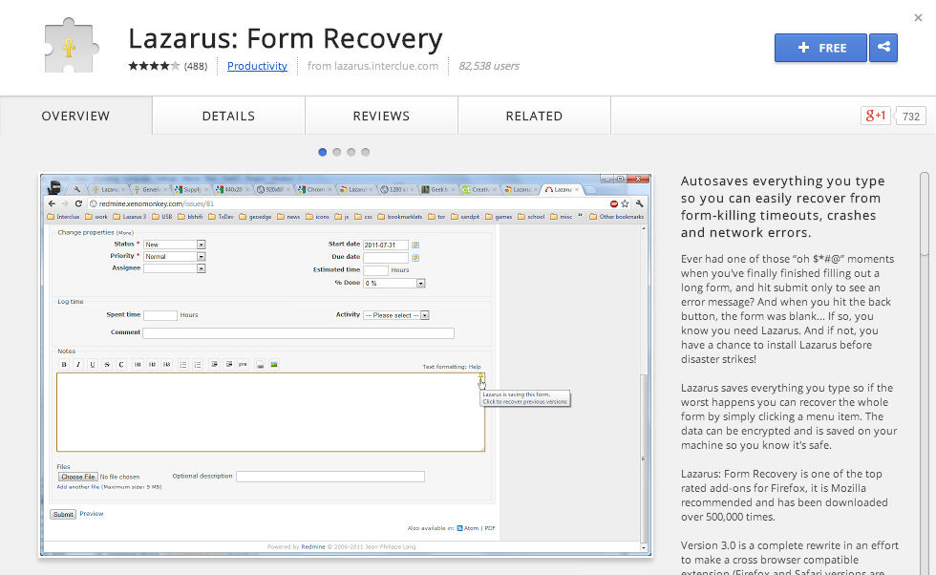
Task: Click the wrench menu icon beside the star
Action: (x=639, y=203)
